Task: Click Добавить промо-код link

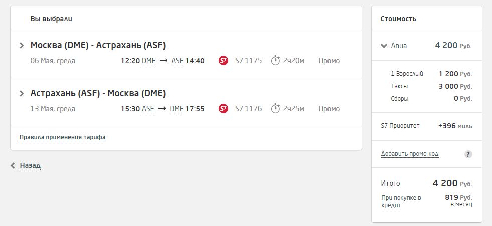Action: point(409,154)
